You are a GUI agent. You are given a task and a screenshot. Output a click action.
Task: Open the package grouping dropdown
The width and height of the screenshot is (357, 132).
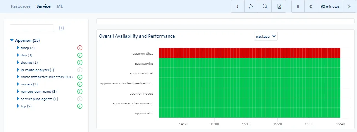266,36
